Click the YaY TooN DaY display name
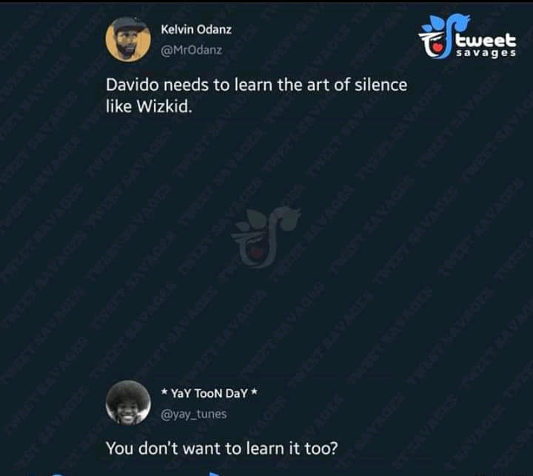Screen dimensions: 533x476 (209, 393)
